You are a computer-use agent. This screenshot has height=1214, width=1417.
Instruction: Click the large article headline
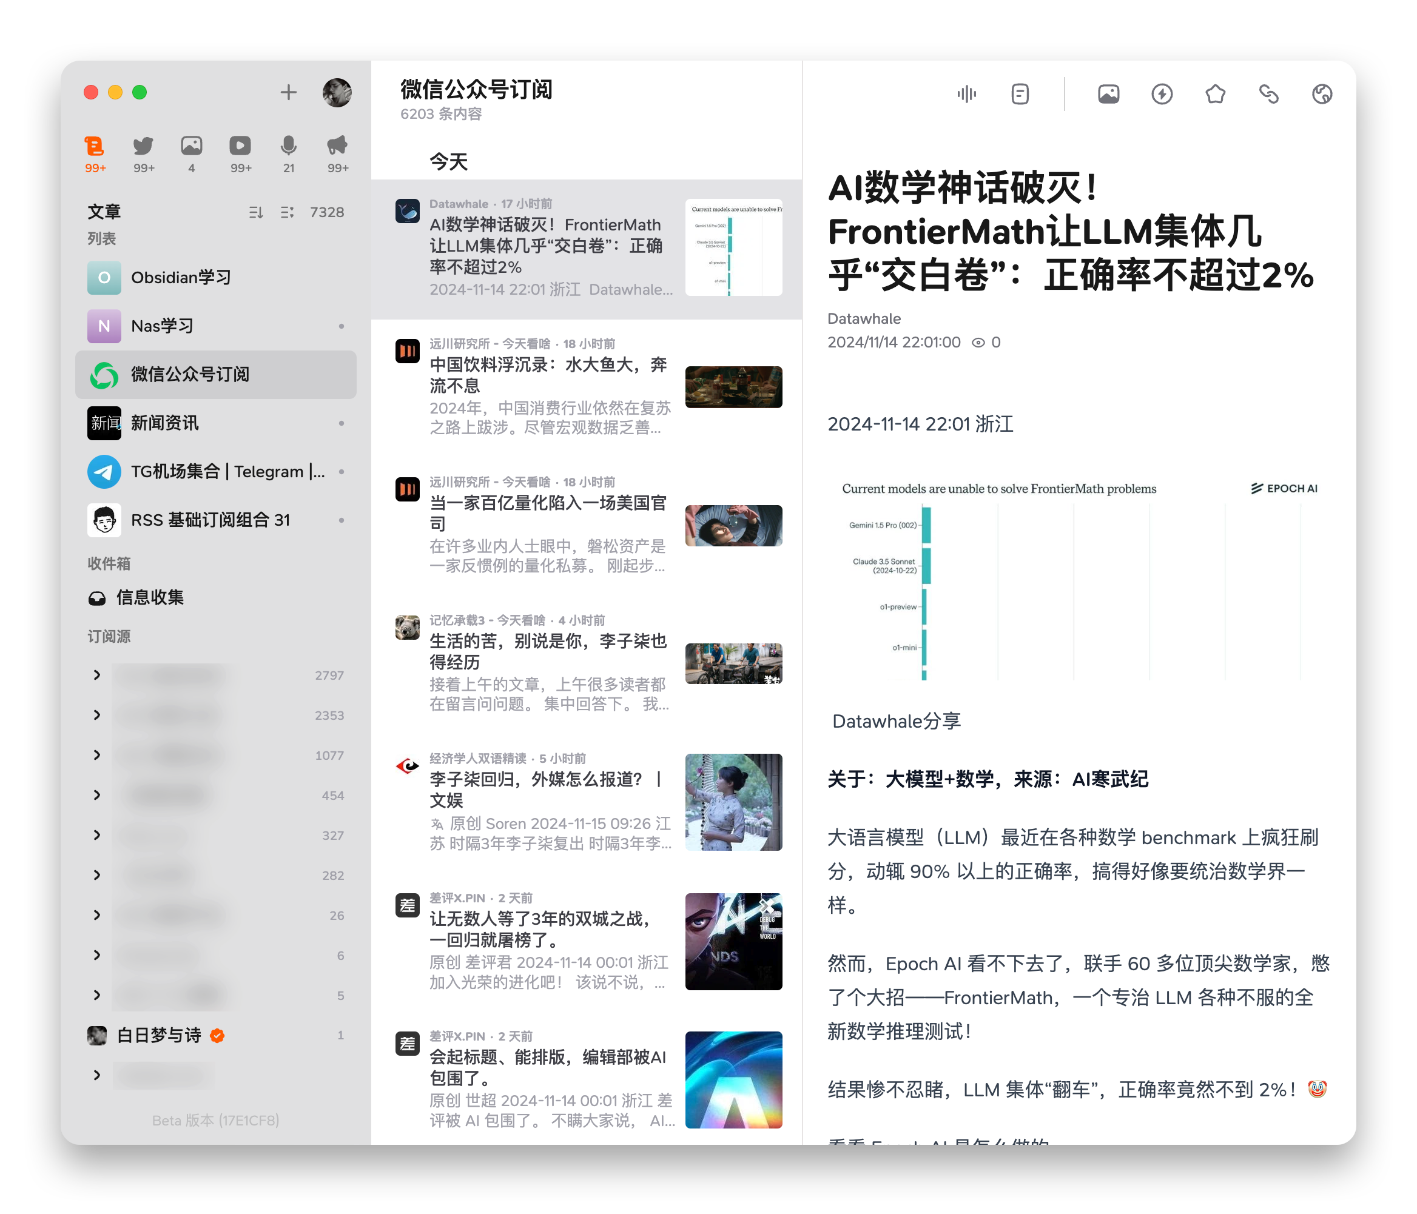click(x=1070, y=232)
